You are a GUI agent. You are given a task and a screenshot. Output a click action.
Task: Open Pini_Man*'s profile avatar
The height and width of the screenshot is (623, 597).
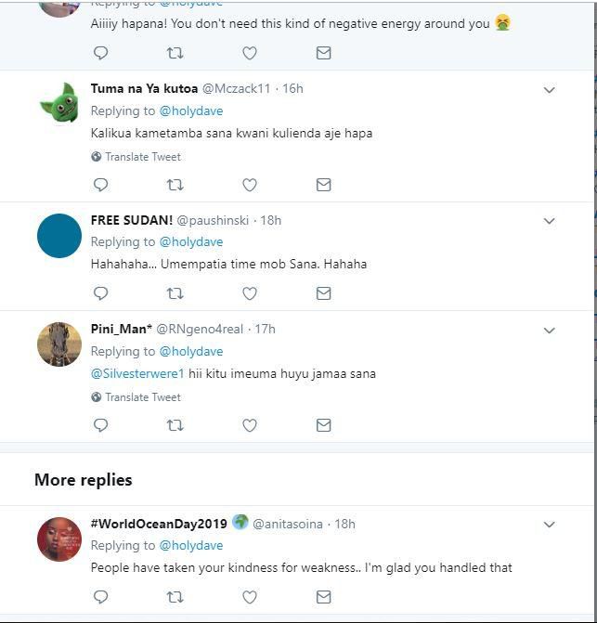59,344
